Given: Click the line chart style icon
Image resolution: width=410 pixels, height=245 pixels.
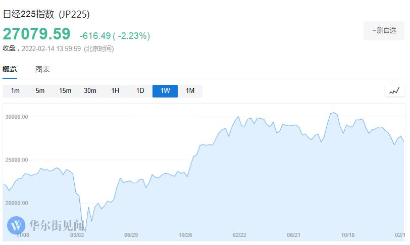Looking at the screenshot, I should click(394, 91).
